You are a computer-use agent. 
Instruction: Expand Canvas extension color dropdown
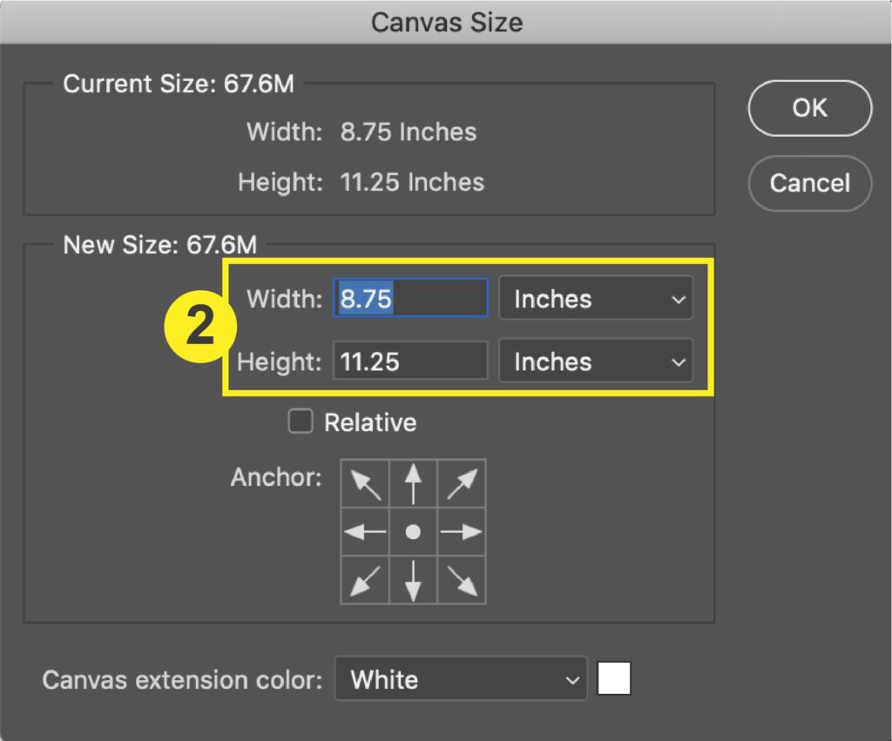click(x=461, y=679)
